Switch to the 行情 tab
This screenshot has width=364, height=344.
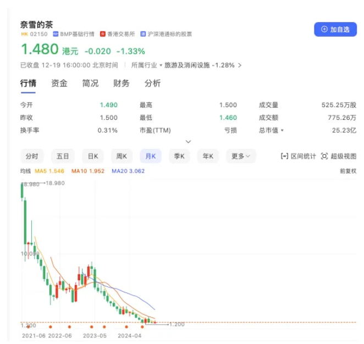28,84
